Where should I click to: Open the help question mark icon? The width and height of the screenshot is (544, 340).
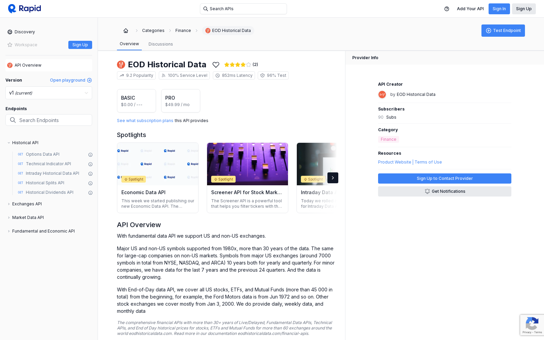(447, 9)
